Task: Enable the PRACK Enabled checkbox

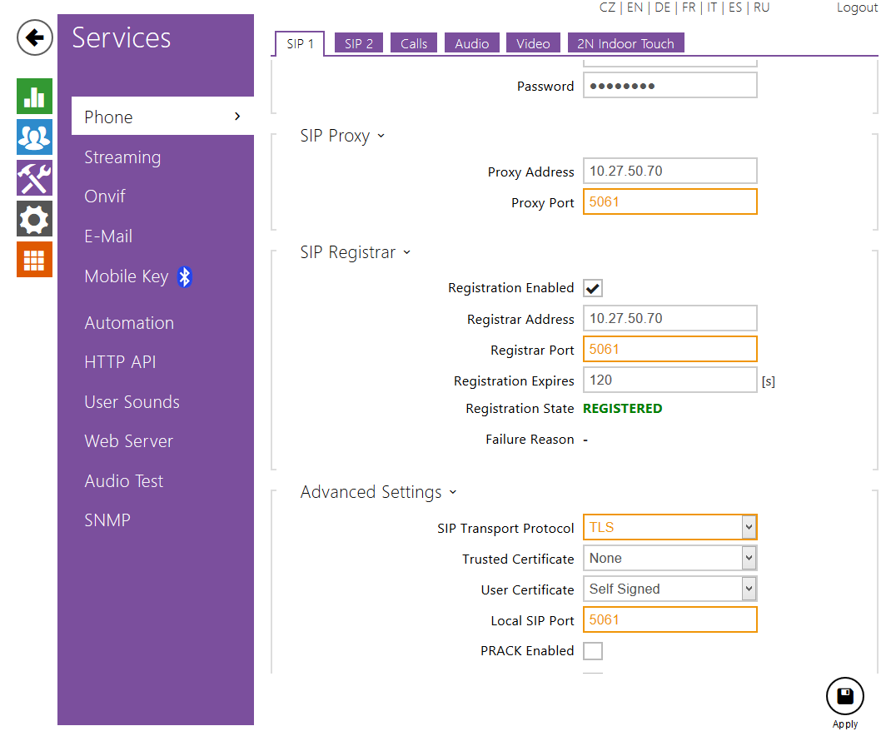Action: 593,651
